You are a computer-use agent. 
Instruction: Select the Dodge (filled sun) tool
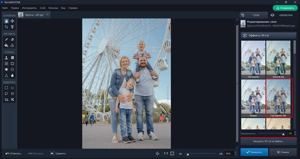pyautogui.click(x=6, y=69)
